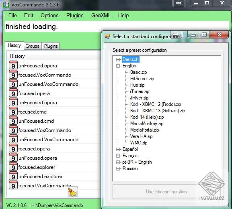Image resolution: width=232 pixels, height=209 pixels.
Task: Expand the Deutsch tree node
Action: pos(118,59)
